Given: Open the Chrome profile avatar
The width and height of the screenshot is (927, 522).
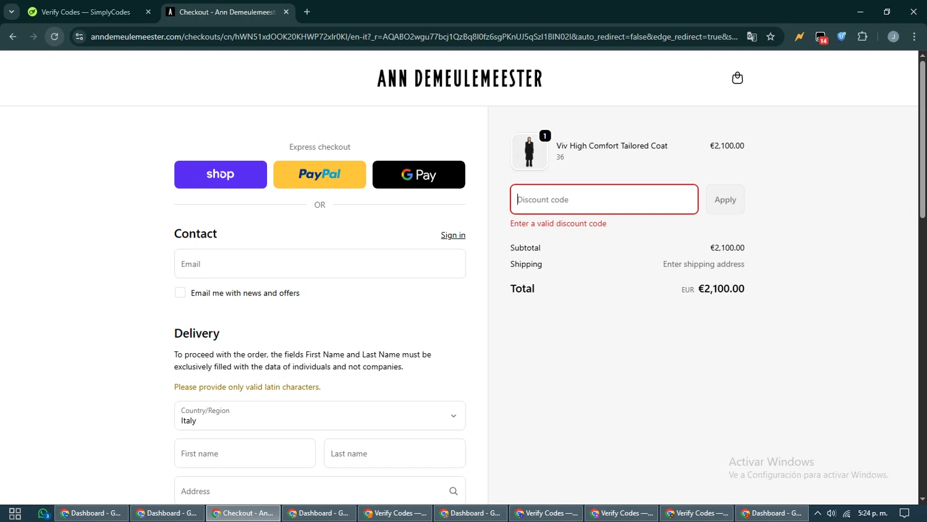Looking at the screenshot, I should tap(893, 36).
